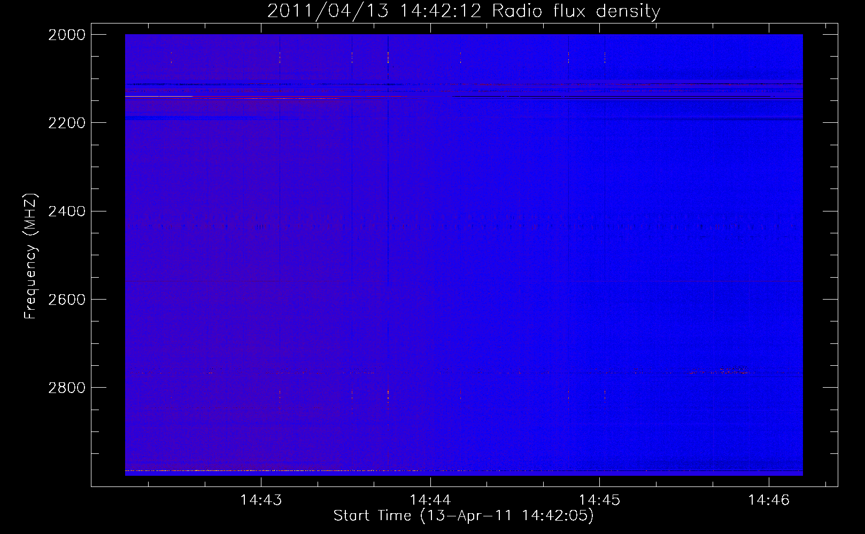
Task: Click the 2200 frequency tick label
Action: tap(67, 123)
